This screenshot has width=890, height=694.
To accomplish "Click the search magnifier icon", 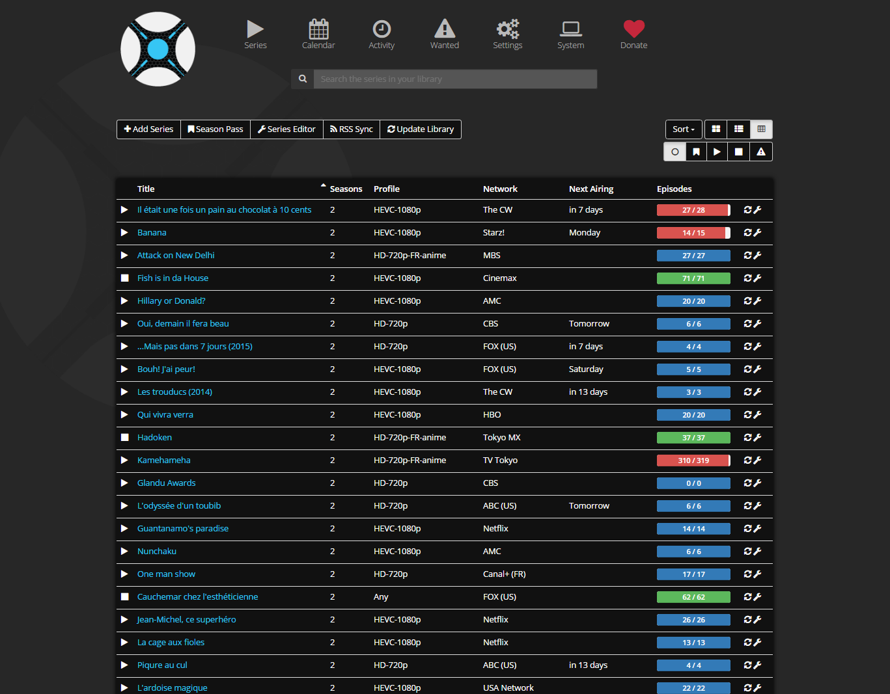I will point(303,79).
